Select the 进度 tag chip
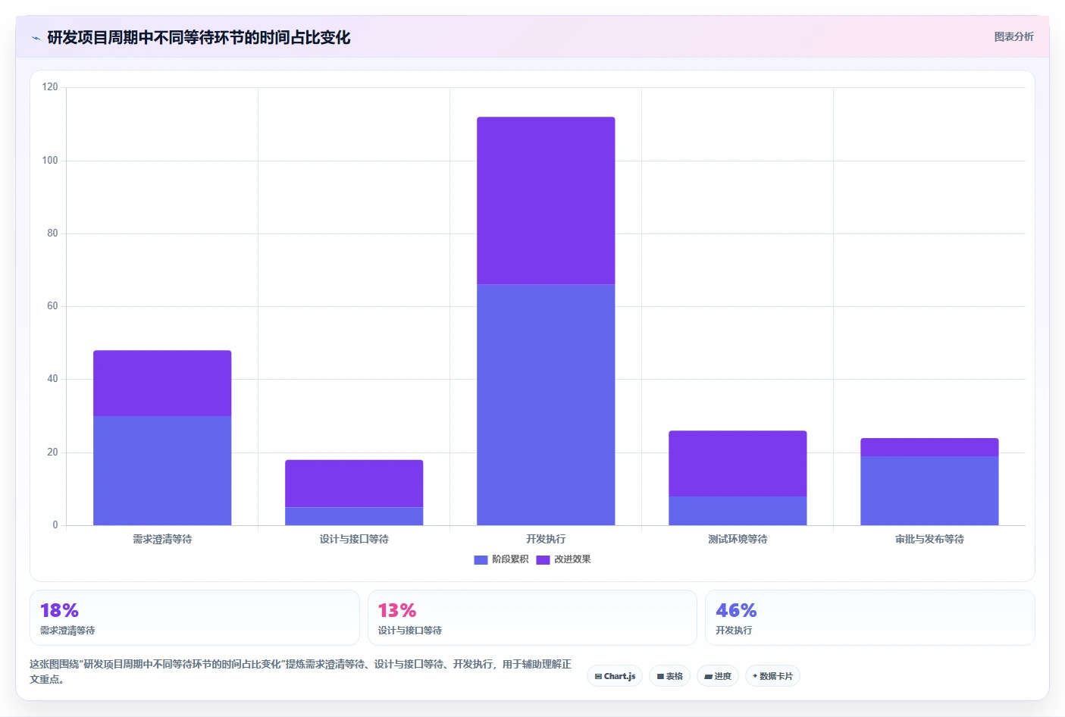Screen dimensions: 1065x717 [718, 676]
